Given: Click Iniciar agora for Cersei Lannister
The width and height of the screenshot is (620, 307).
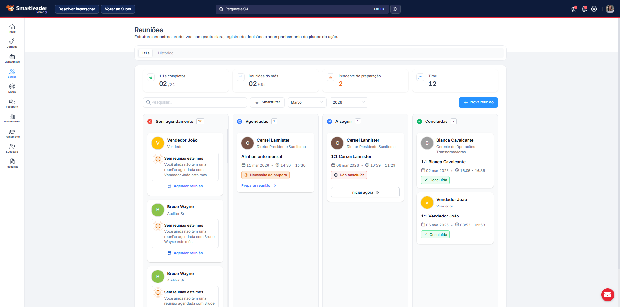Looking at the screenshot, I should (365, 192).
